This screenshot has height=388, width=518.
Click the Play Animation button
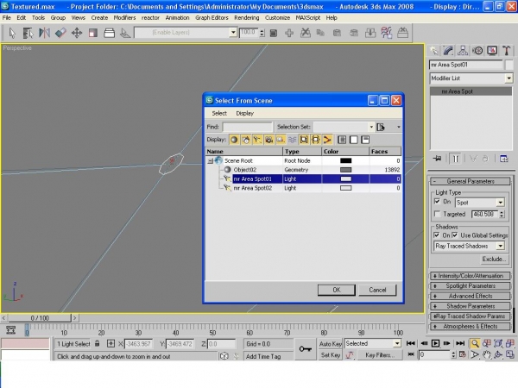click(435, 344)
